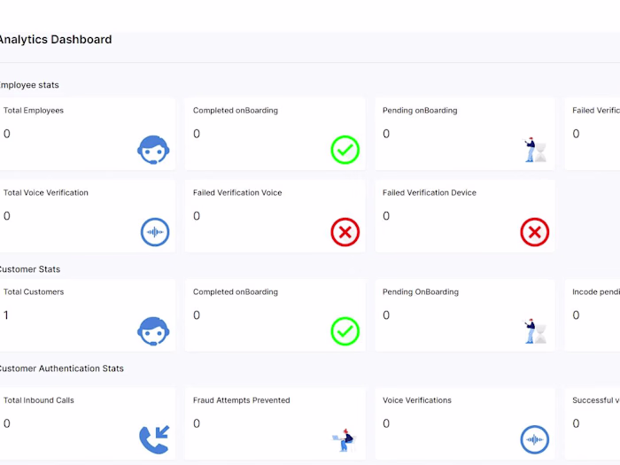Click the value 0 under Total Voice Verification
The image size is (620, 465).
[7, 216]
